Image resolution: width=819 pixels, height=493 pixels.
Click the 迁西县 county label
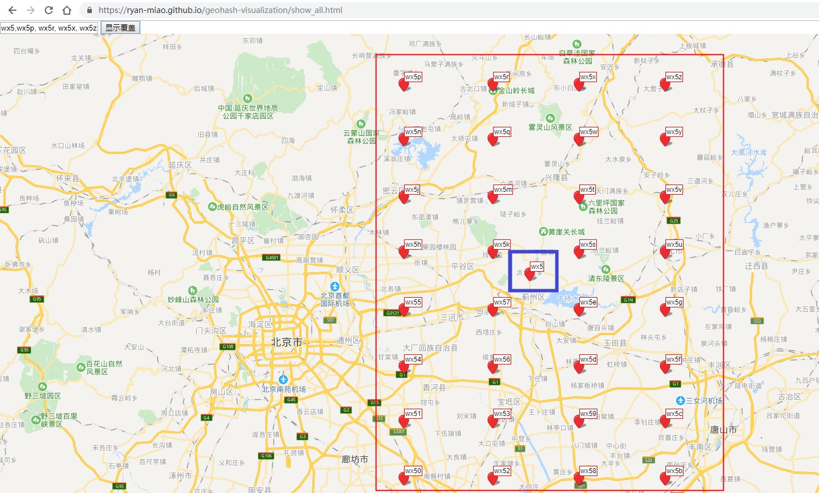757,266
